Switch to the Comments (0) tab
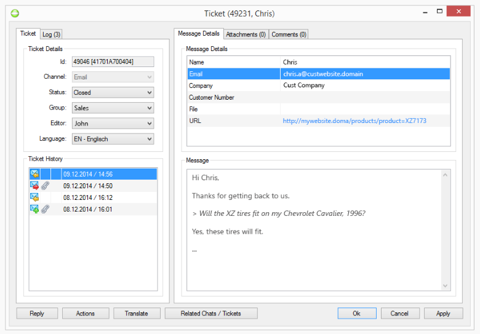 (x=289, y=34)
